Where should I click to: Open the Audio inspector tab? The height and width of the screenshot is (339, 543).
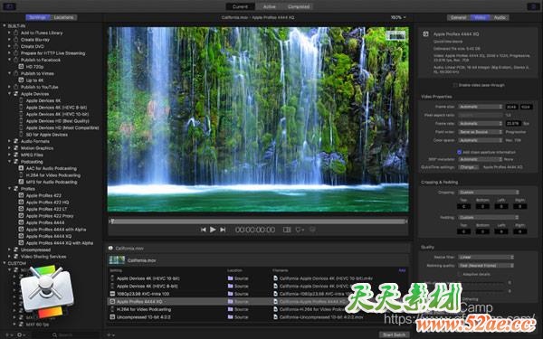click(500, 17)
